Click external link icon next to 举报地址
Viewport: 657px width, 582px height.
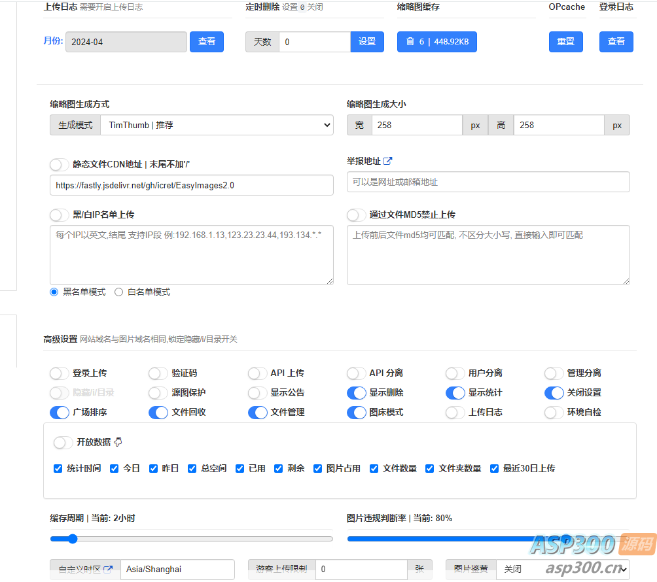pyautogui.click(x=387, y=161)
